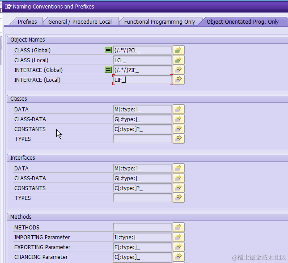Edit the CLASS (Local) LCL_ field

(143, 60)
